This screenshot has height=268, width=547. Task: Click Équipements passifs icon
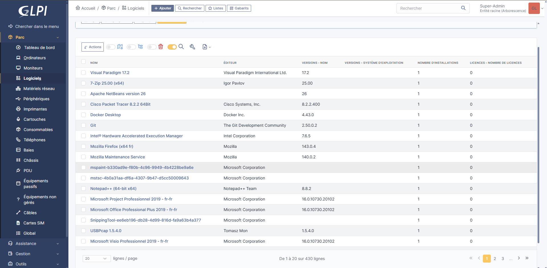coord(18,183)
